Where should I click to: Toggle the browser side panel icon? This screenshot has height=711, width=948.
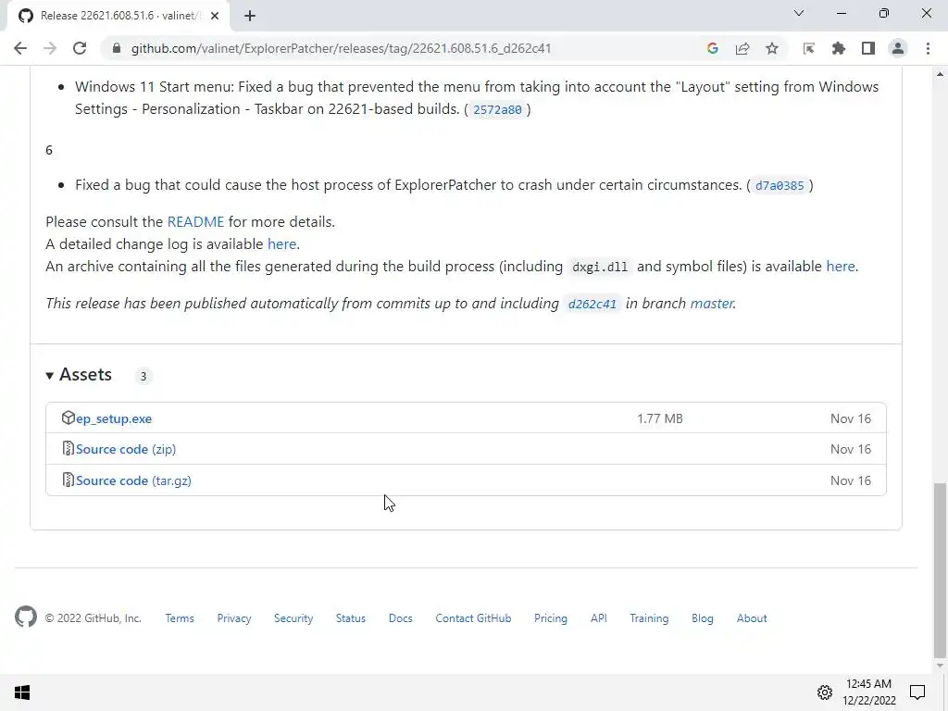pyautogui.click(x=868, y=48)
